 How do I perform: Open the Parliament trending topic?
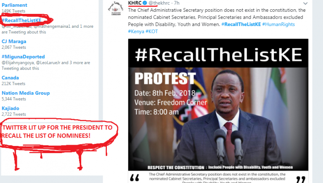pos(14,5)
